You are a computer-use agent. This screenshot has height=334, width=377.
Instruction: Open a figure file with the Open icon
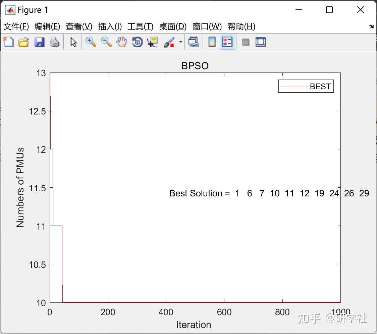click(x=23, y=42)
